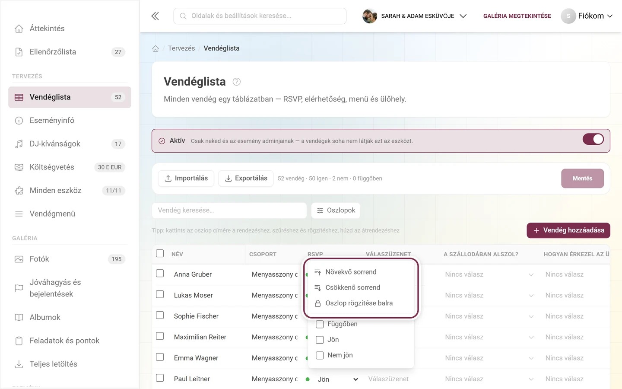Click the Exportálás button
Image resolution: width=622 pixels, height=389 pixels.
pos(246,179)
